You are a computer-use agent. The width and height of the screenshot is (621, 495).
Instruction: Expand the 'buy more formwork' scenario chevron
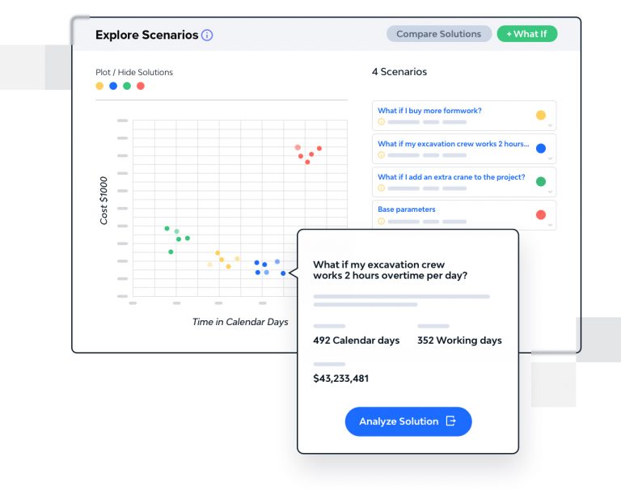[x=551, y=125]
